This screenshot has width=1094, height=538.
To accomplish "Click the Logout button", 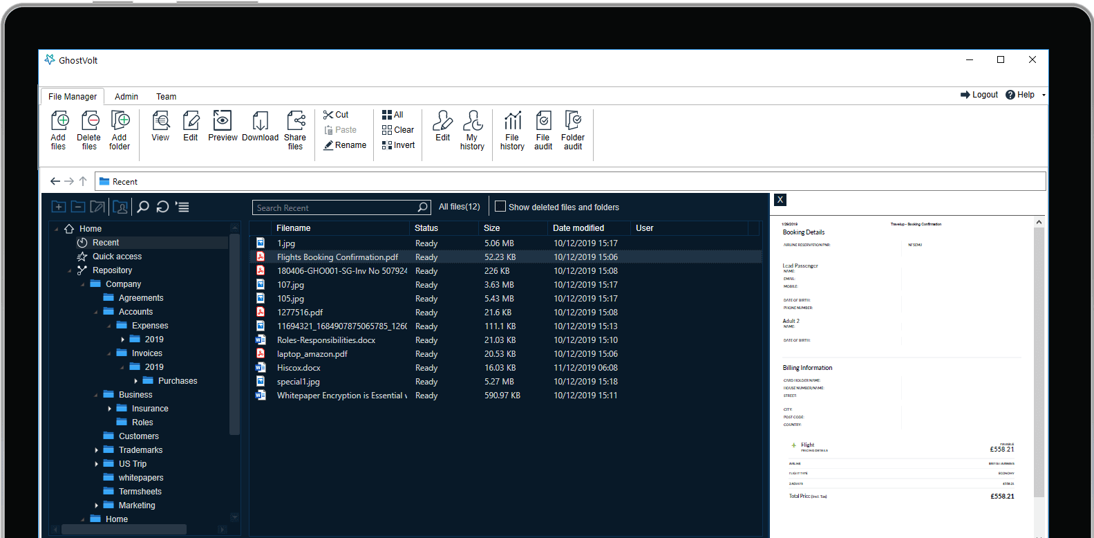I will (x=979, y=95).
